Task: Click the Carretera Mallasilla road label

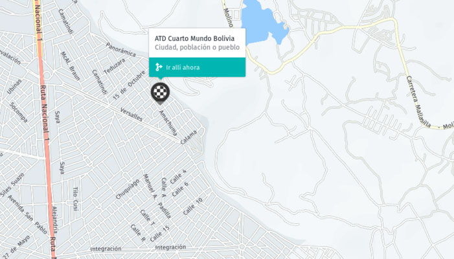Action: click(418, 102)
